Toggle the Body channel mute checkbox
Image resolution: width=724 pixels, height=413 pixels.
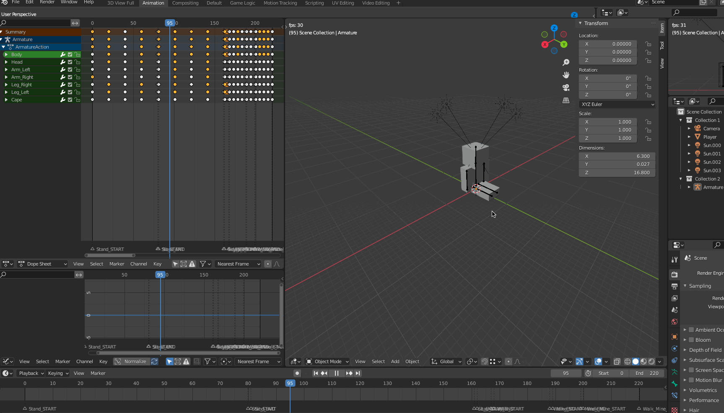point(70,54)
